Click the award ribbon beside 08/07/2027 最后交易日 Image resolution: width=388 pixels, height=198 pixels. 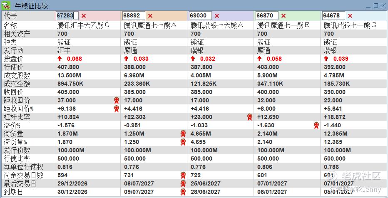coord(183,184)
